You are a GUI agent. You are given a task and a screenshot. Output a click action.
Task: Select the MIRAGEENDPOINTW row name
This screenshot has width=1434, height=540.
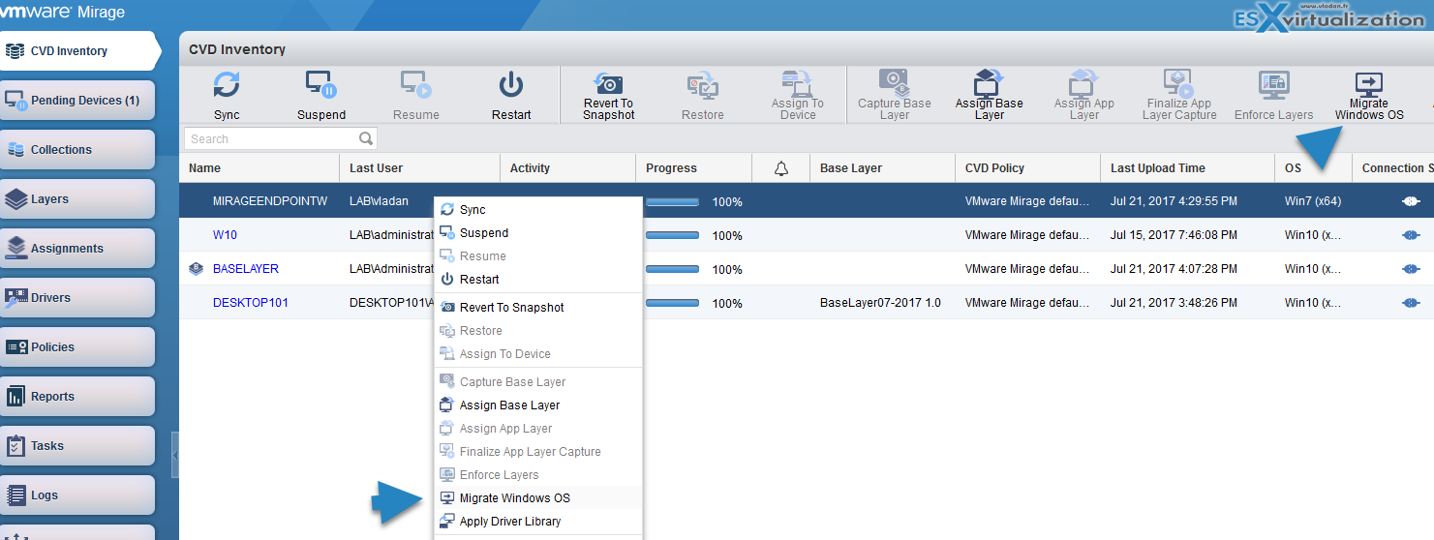tap(270, 201)
